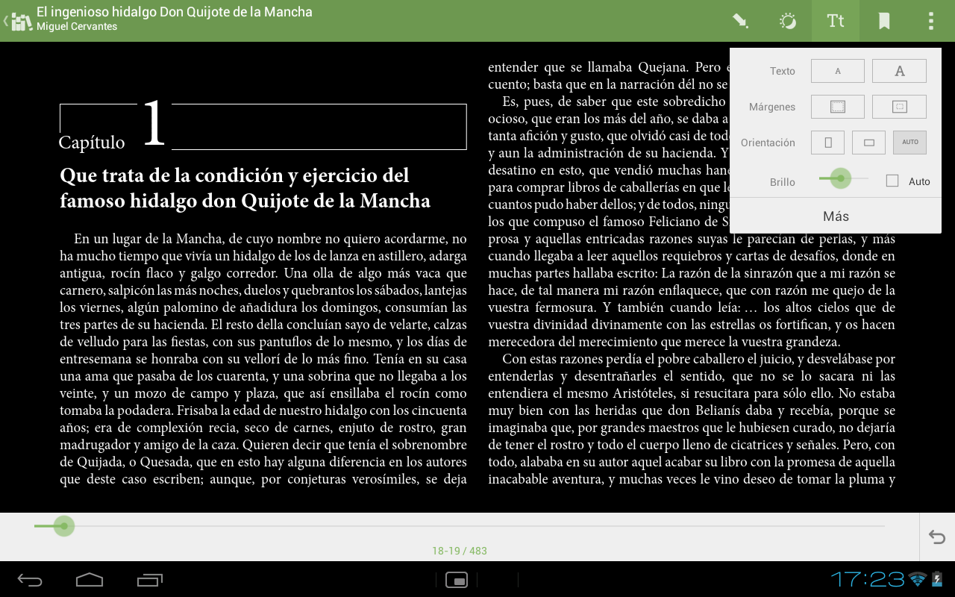Add a bookmark with the bookmark icon
This screenshot has width=955, height=597.
coord(884,21)
